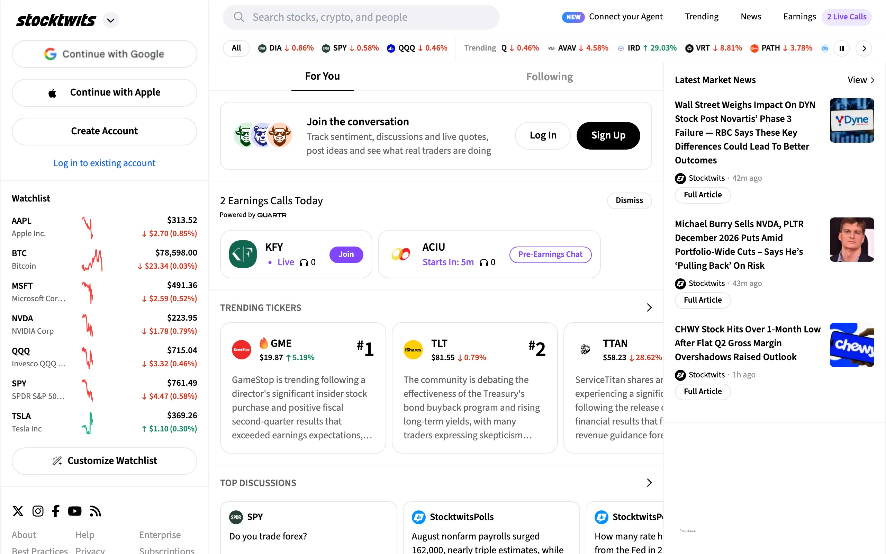Open the Earnings menu item
Screen dimensions: 886x554
coord(799,17)
